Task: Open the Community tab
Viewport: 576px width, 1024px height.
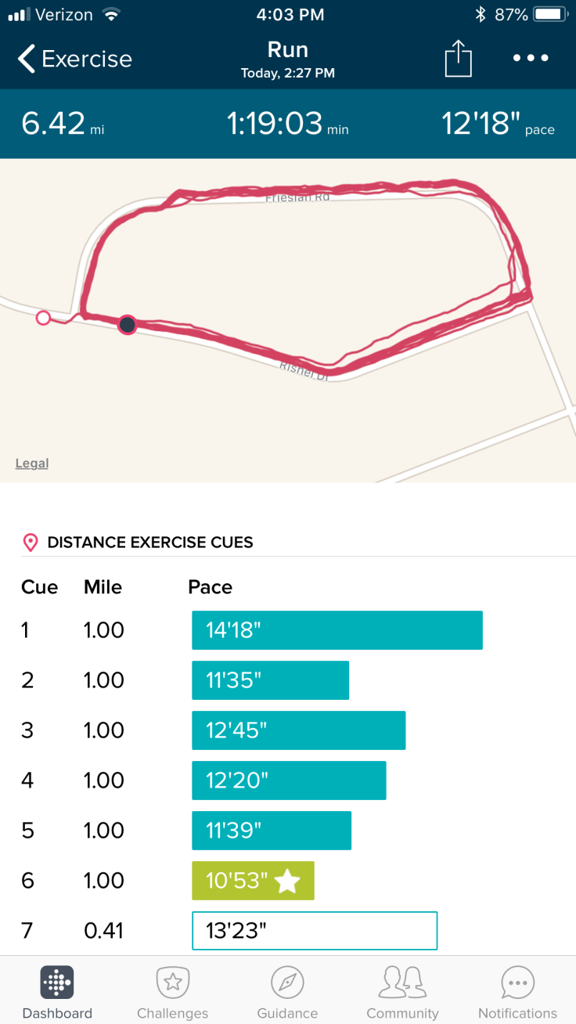Action: click(402, 993)
